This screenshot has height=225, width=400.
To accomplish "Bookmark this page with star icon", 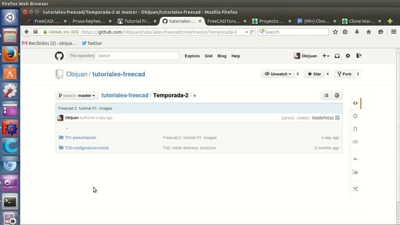I will [335, 32].
